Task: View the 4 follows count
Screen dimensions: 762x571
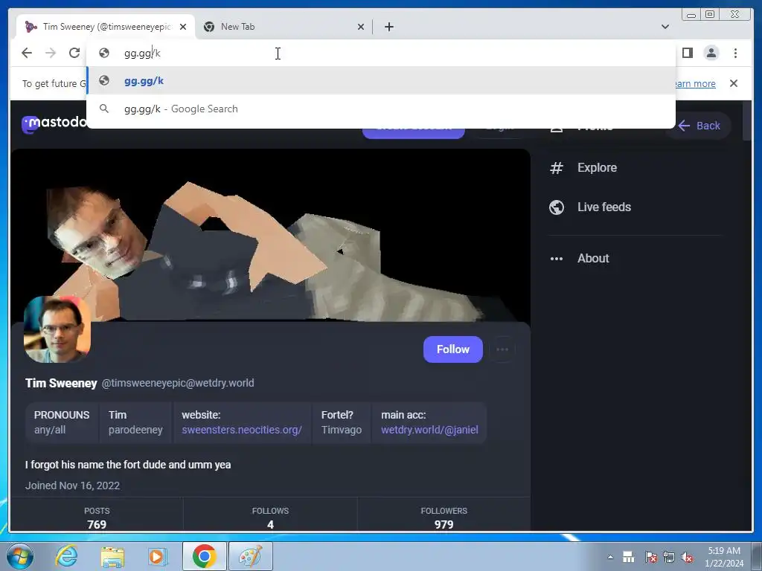Action: click(270, 517)
